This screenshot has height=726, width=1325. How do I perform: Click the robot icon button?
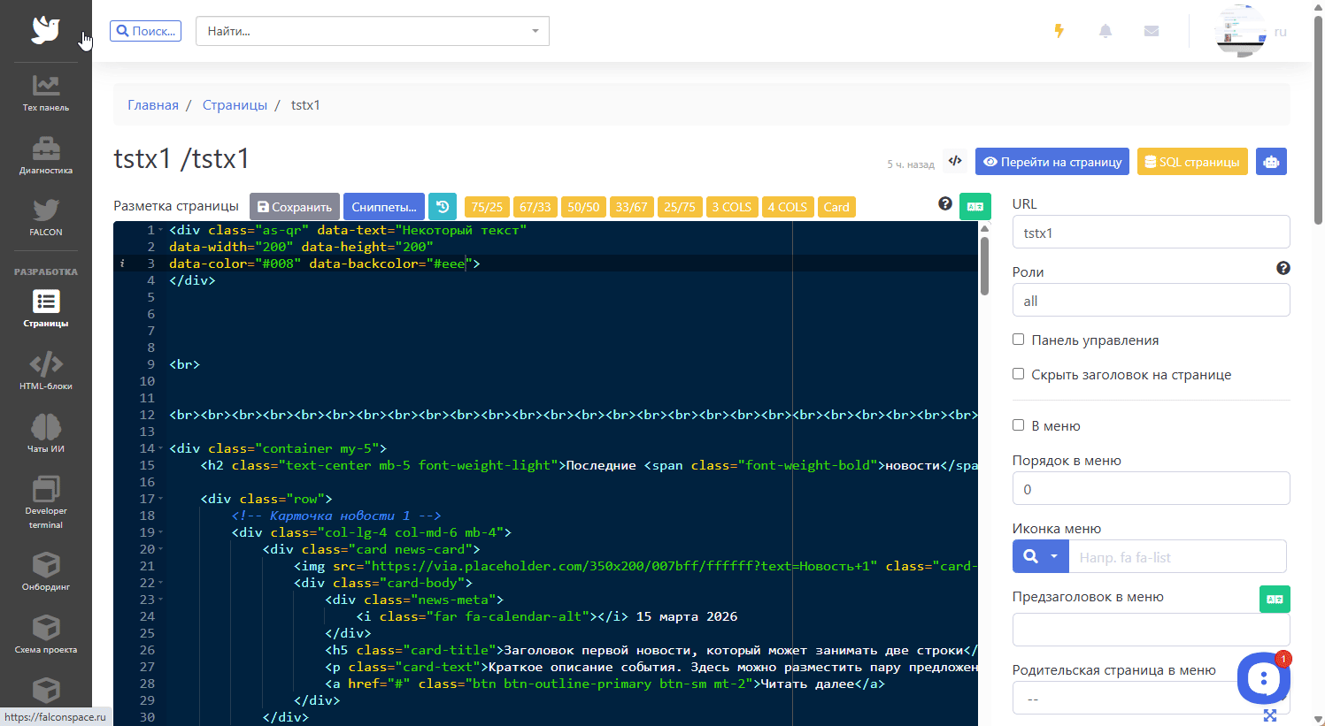pos(1271,162)
